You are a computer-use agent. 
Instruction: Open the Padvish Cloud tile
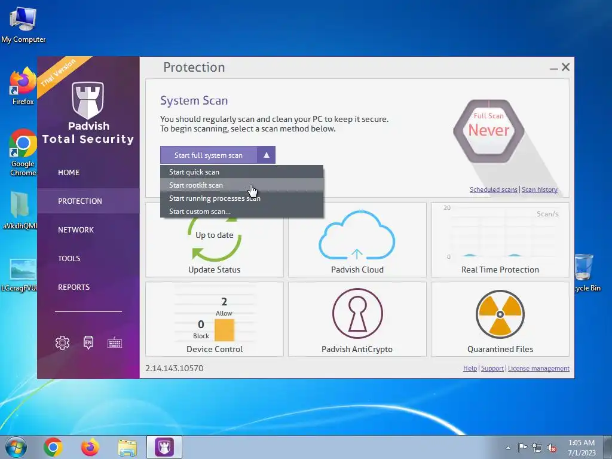click(357, 240)
